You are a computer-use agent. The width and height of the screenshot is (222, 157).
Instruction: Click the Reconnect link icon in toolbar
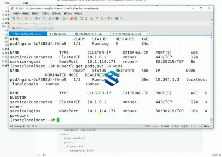[30, 18]
